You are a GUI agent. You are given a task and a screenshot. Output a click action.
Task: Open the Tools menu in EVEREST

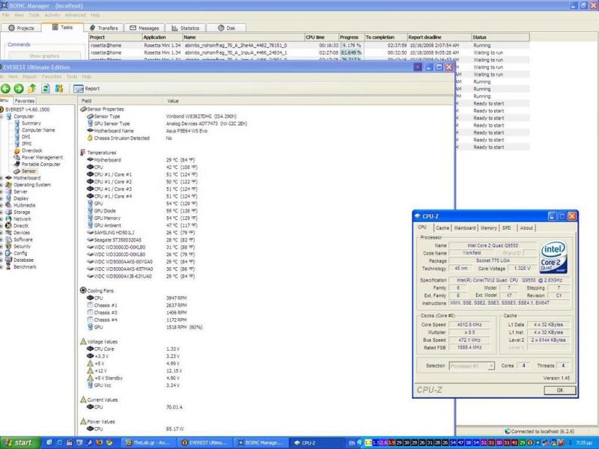(x=72, y=77)
